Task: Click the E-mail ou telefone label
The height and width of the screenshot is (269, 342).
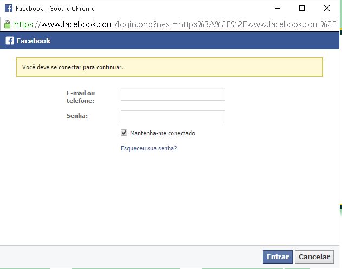Action: [81, 97]
